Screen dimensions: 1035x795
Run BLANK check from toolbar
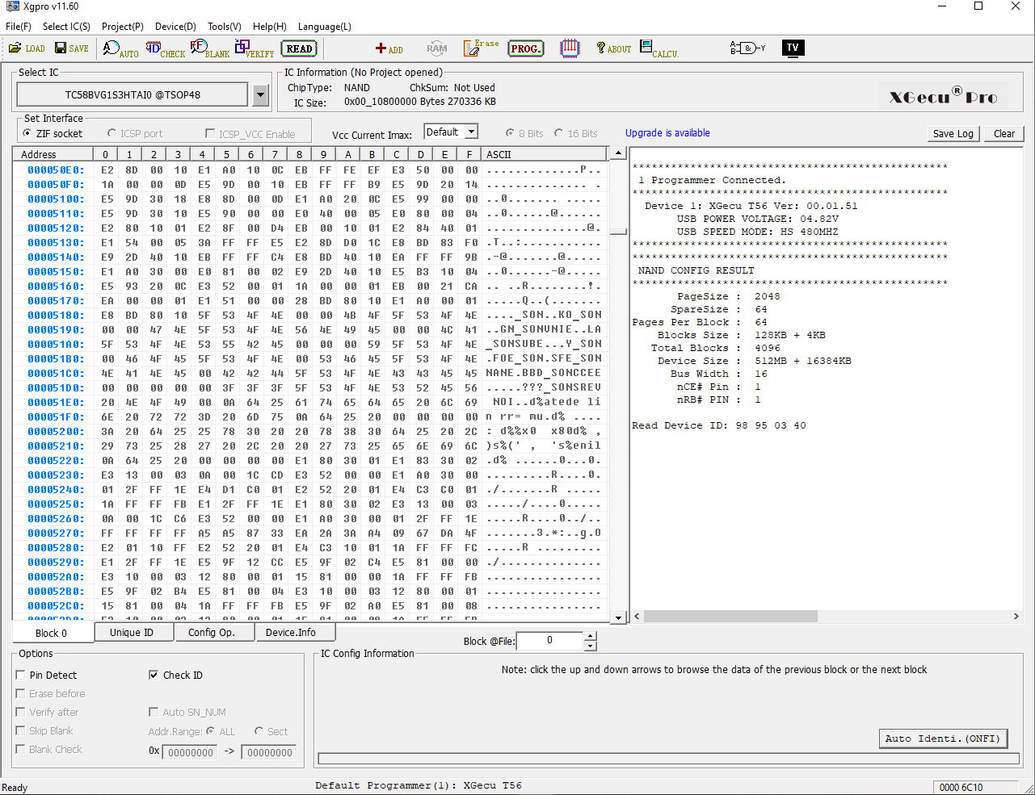(x=209, y=49)
